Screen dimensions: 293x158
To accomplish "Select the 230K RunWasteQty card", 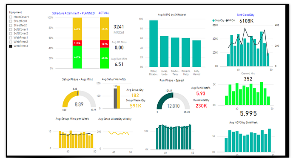I will 201,106.
